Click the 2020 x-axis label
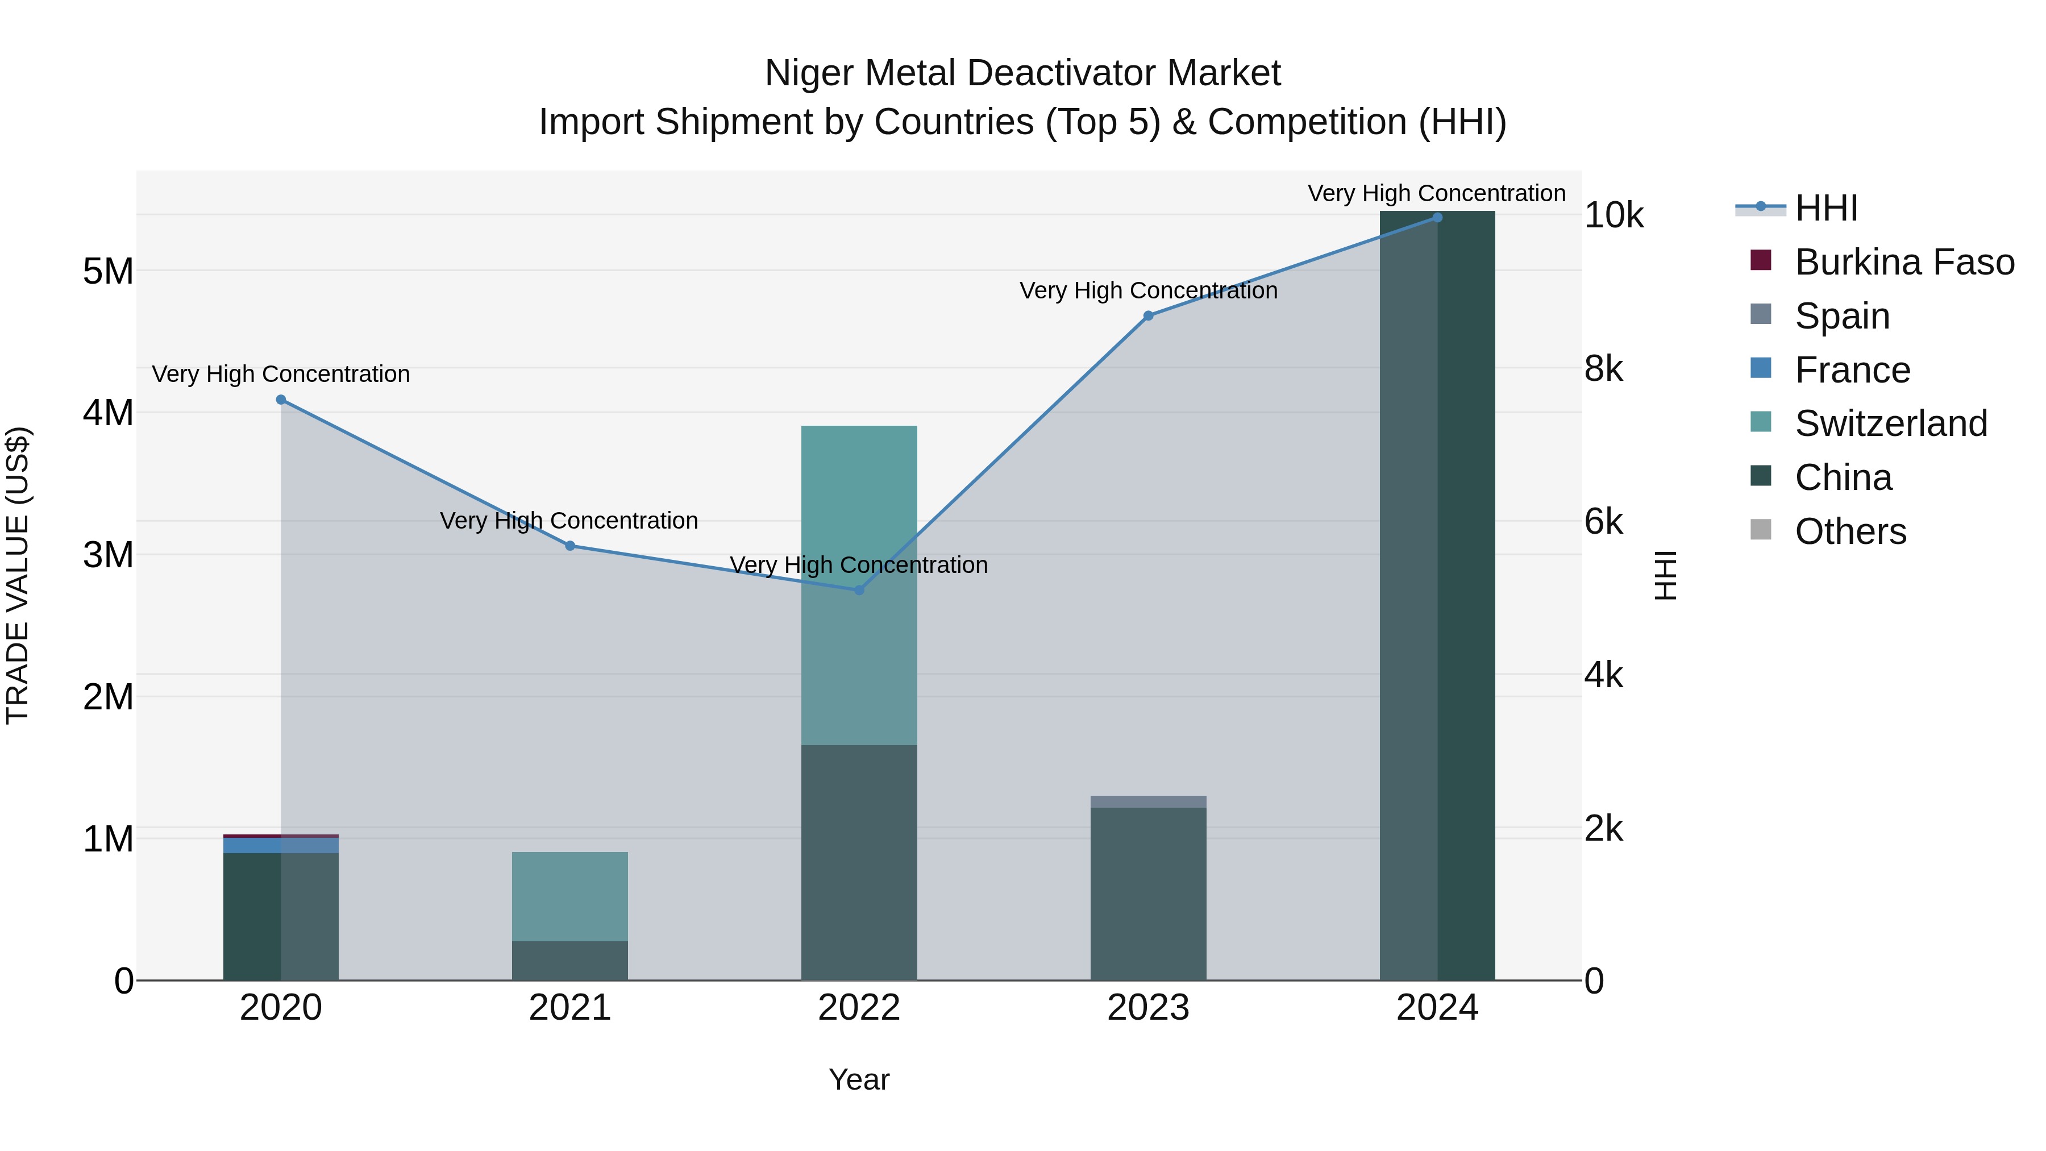The width and height of the screenshot is (2046, 1151). [281, 1008]
